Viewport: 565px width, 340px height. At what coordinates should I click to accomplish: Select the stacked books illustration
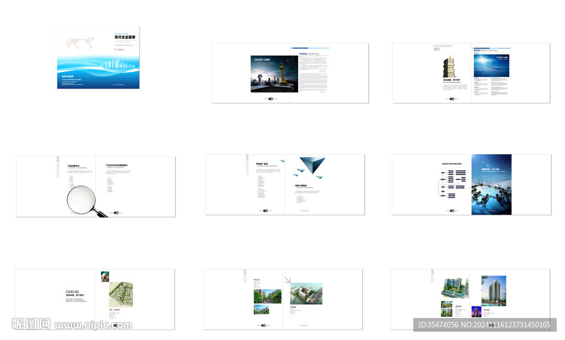click(x=449, y=67)
